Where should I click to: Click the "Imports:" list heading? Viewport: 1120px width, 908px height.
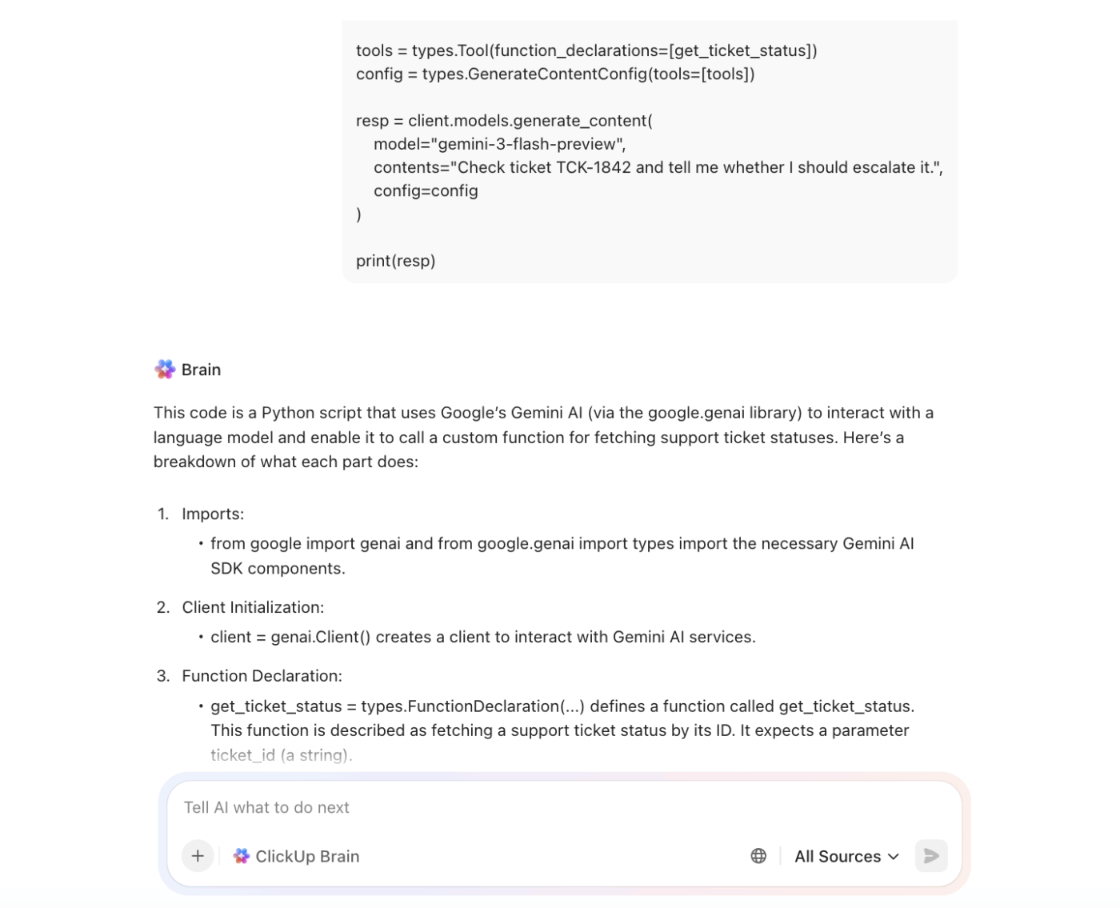213,514
